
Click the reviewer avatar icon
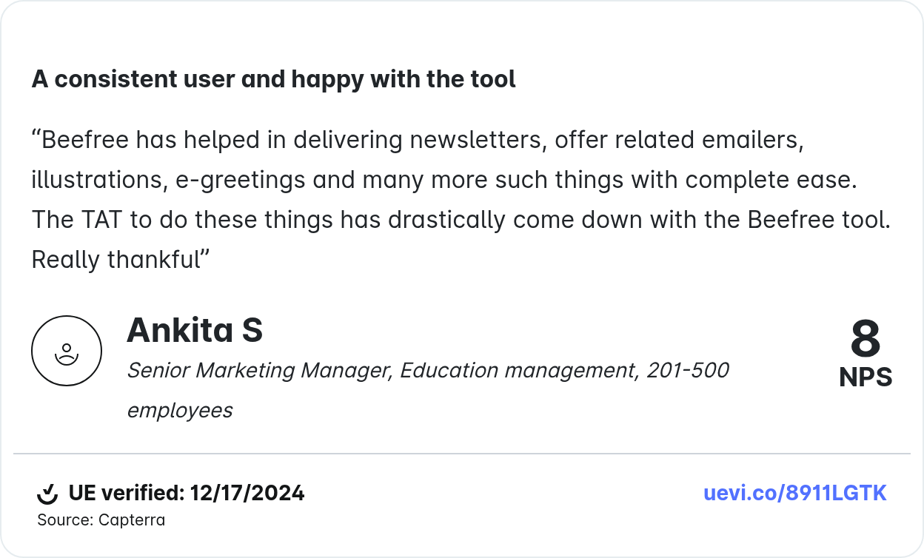[67, 351]
